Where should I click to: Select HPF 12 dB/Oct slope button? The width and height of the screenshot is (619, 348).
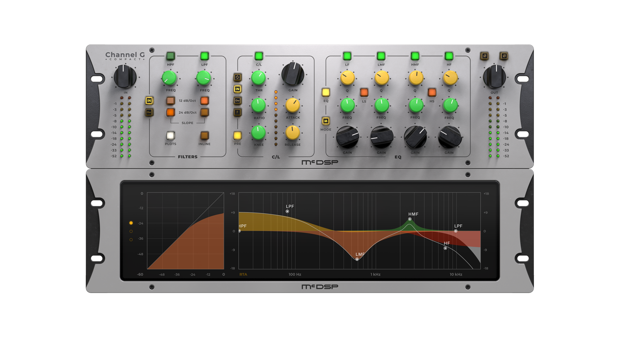171,101
